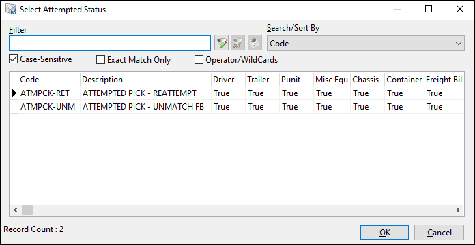Click the Container value True for ATMPCK-UNM
This screenshot has width=475, height=245.
point(405,107)
